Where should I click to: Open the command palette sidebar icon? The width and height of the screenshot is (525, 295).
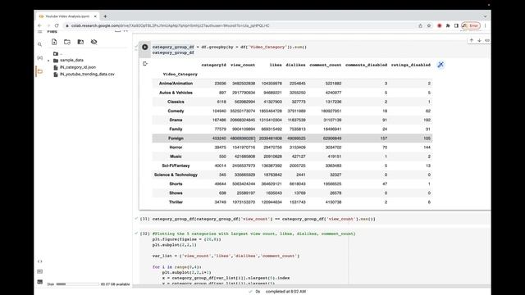coord(40,271)
